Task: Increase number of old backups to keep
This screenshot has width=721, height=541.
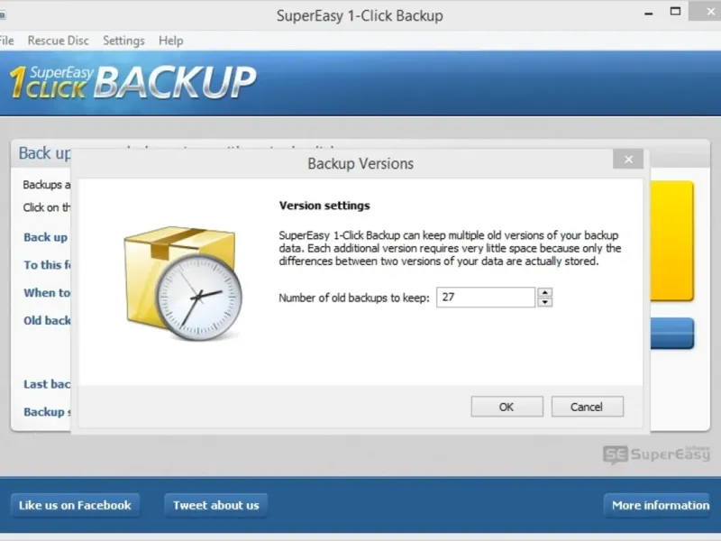Action: click(544, 292)
